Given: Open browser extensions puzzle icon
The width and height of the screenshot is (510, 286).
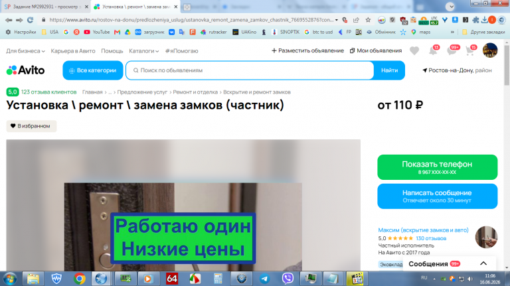Looking at the screenshot, I should tap(475, 20).
